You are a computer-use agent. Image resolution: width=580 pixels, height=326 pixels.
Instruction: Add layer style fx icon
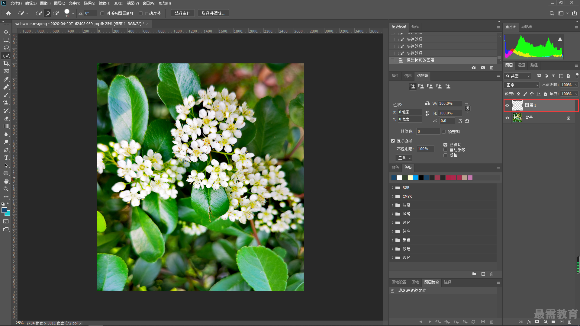pos(529,322)
